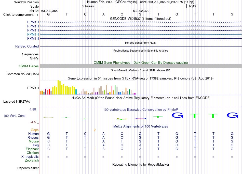The width and height of the screenshot is (242, 174).
Task: Open the GTEx Gene Expression track title
Action: tap(141, 78)
